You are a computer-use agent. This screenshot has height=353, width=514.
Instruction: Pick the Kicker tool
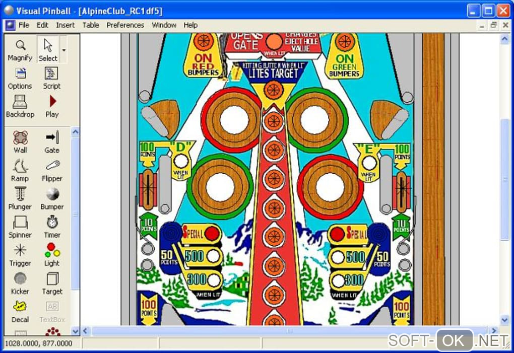(20, 283)
